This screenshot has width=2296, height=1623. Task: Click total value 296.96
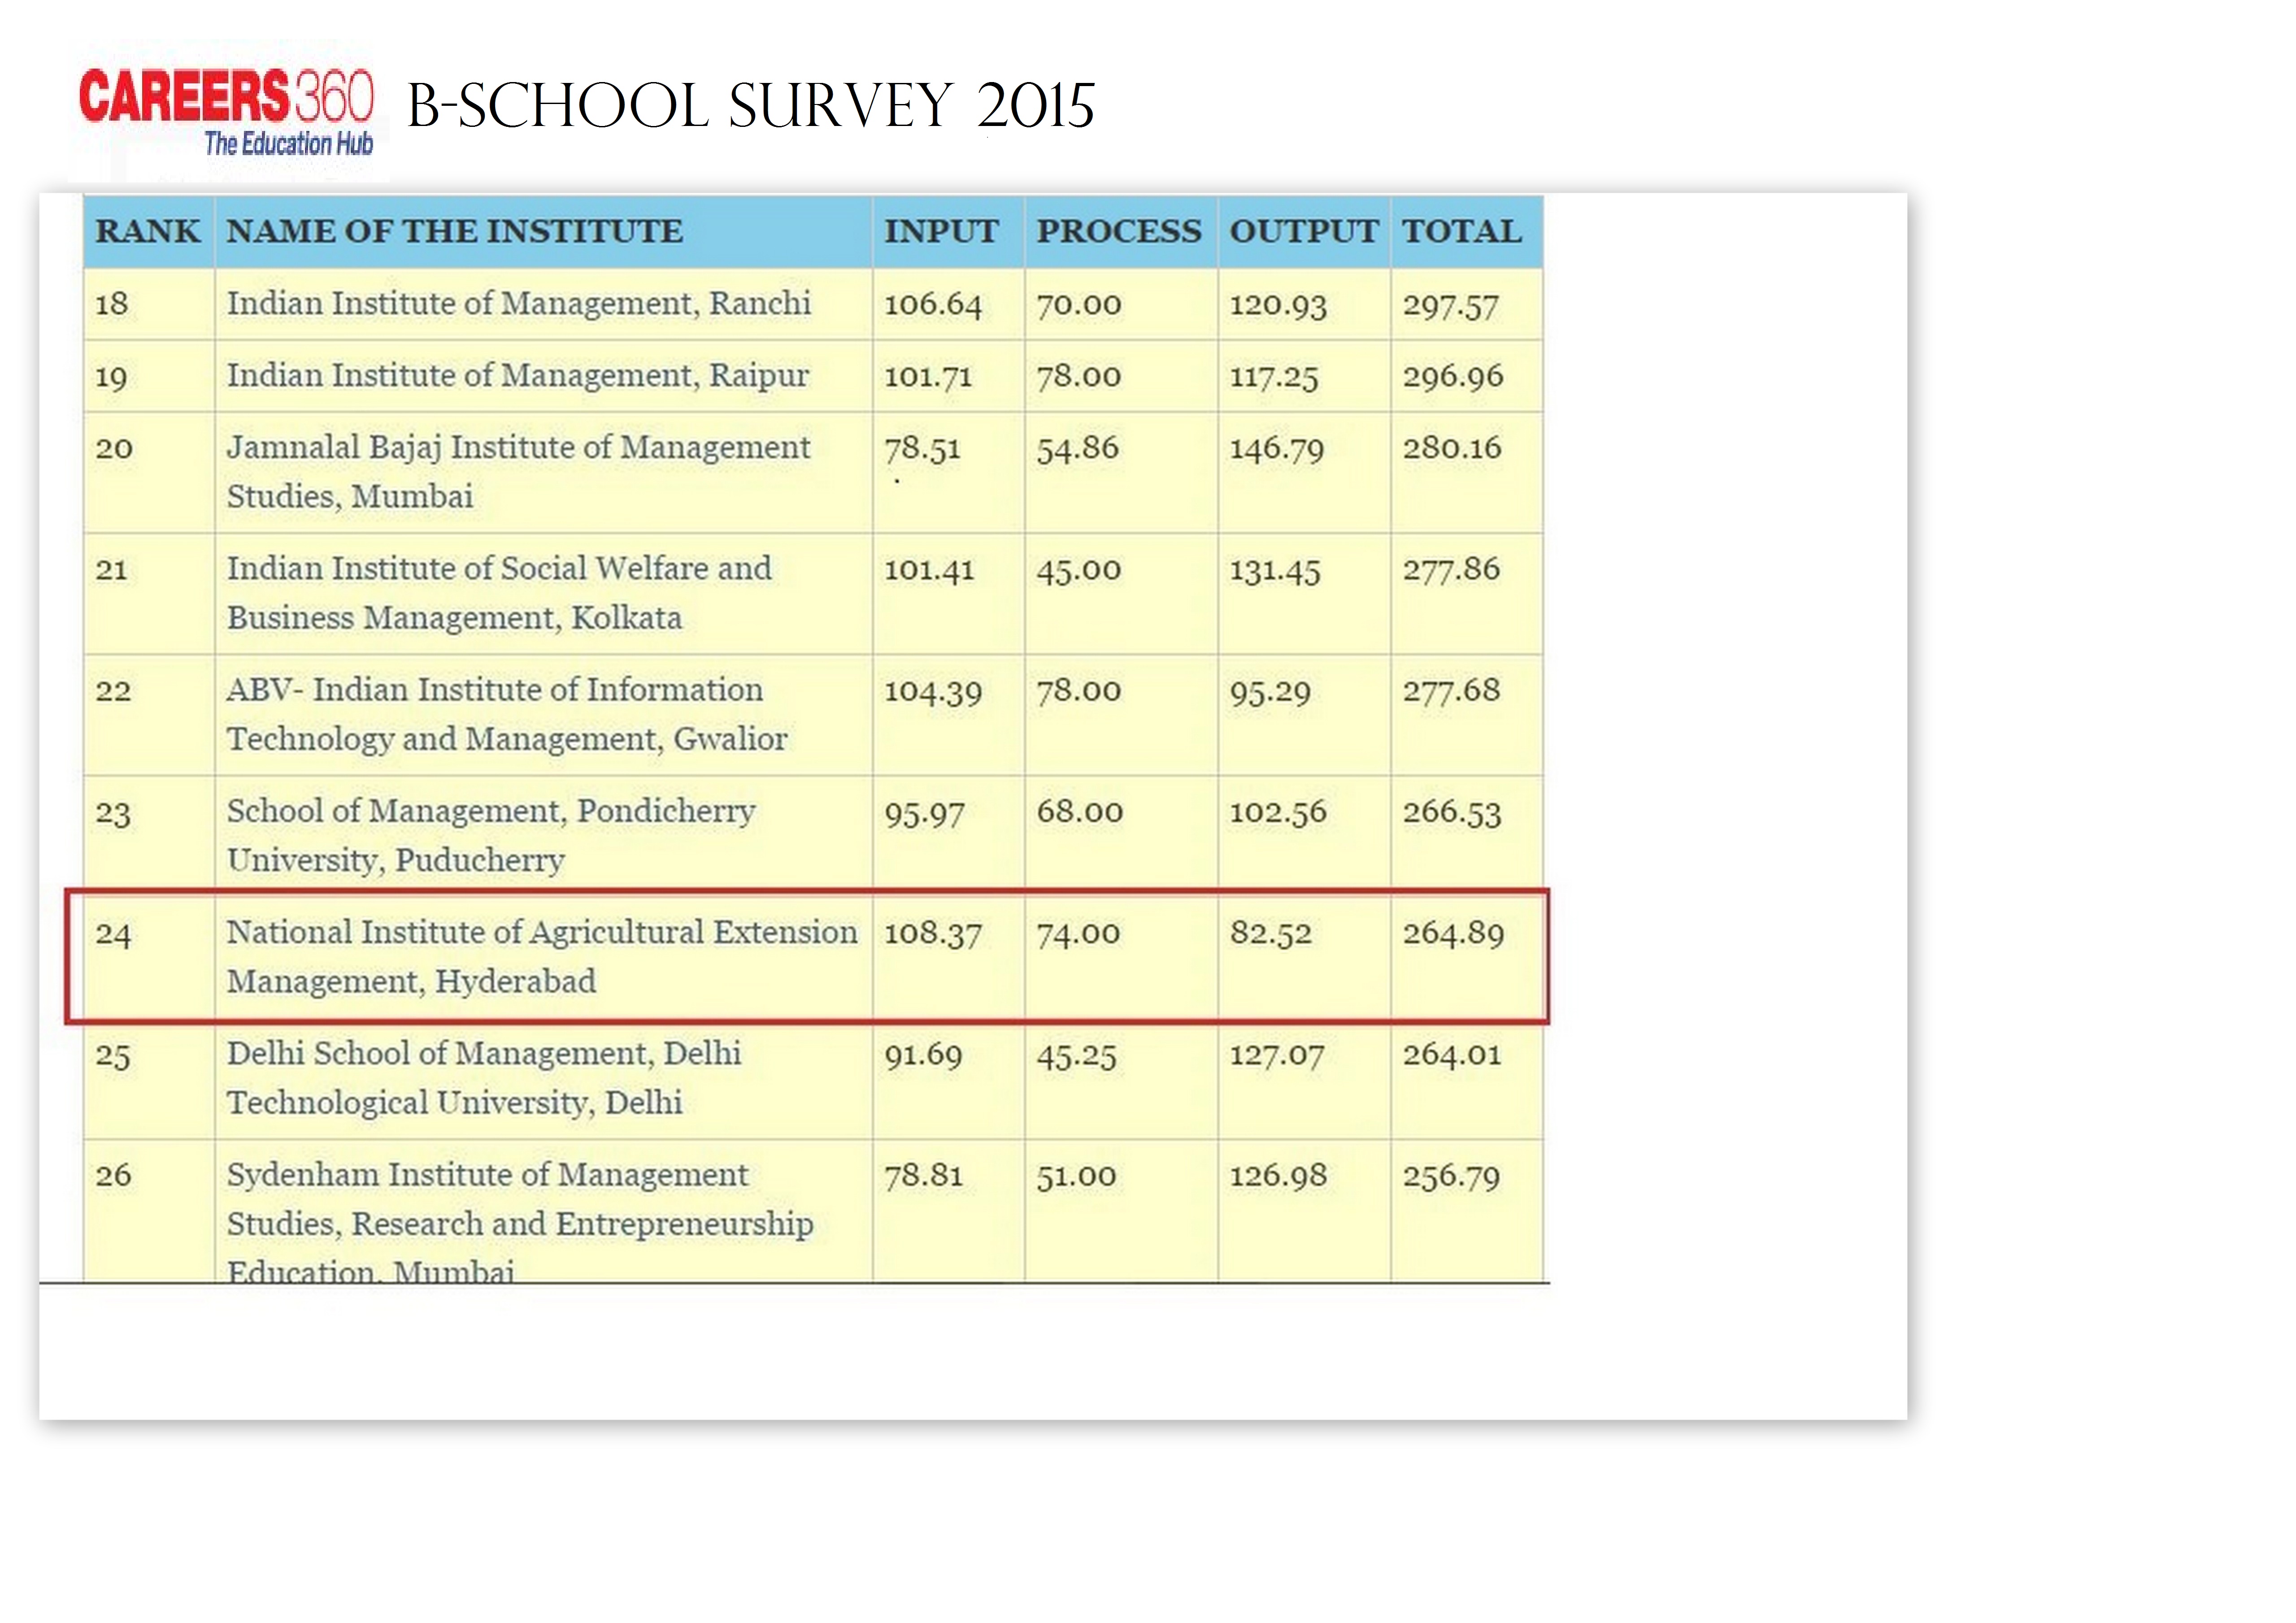(x=1453, y=377)
